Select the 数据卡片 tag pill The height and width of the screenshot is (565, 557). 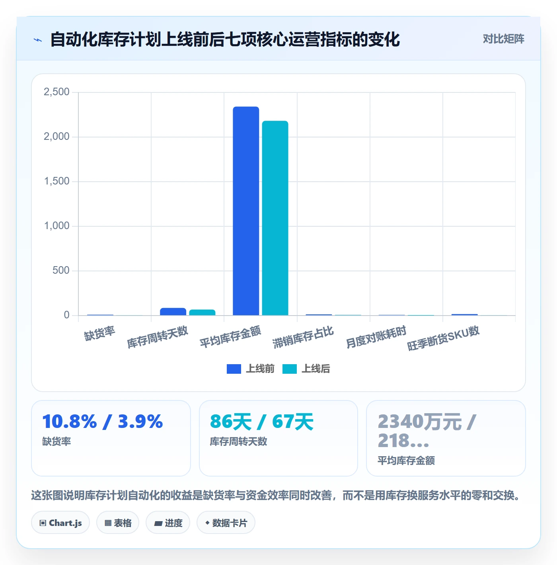point(226,522)
